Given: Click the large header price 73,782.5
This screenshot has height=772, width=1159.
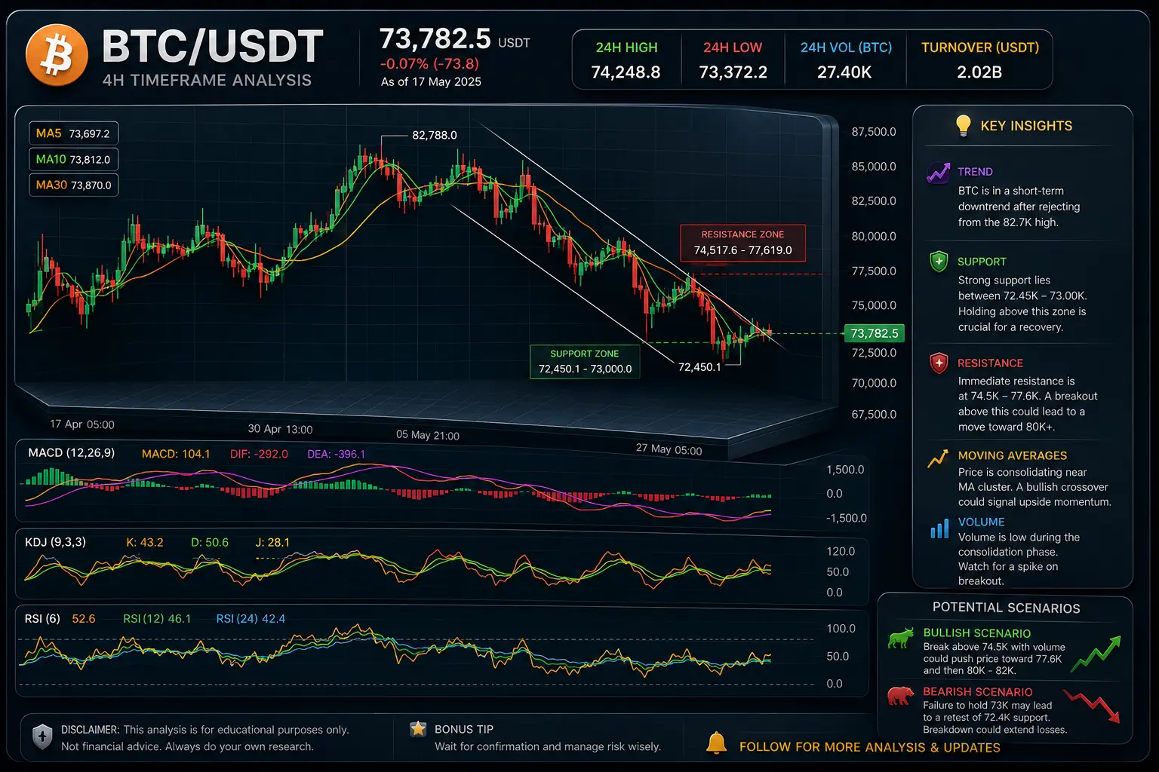Looking at the screenshot, I should 435,38.
